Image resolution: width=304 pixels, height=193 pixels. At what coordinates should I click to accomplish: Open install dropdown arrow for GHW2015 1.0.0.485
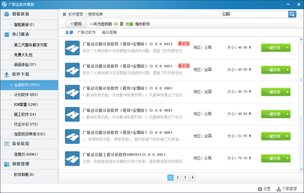[x=287, y=159]
